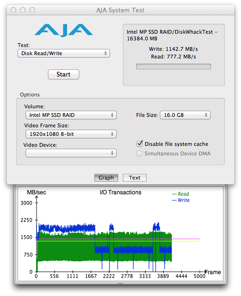This screenshot has height=296, width=241.
Task: Click the 556 tick label on frame axis
Action: click(54, 276)
